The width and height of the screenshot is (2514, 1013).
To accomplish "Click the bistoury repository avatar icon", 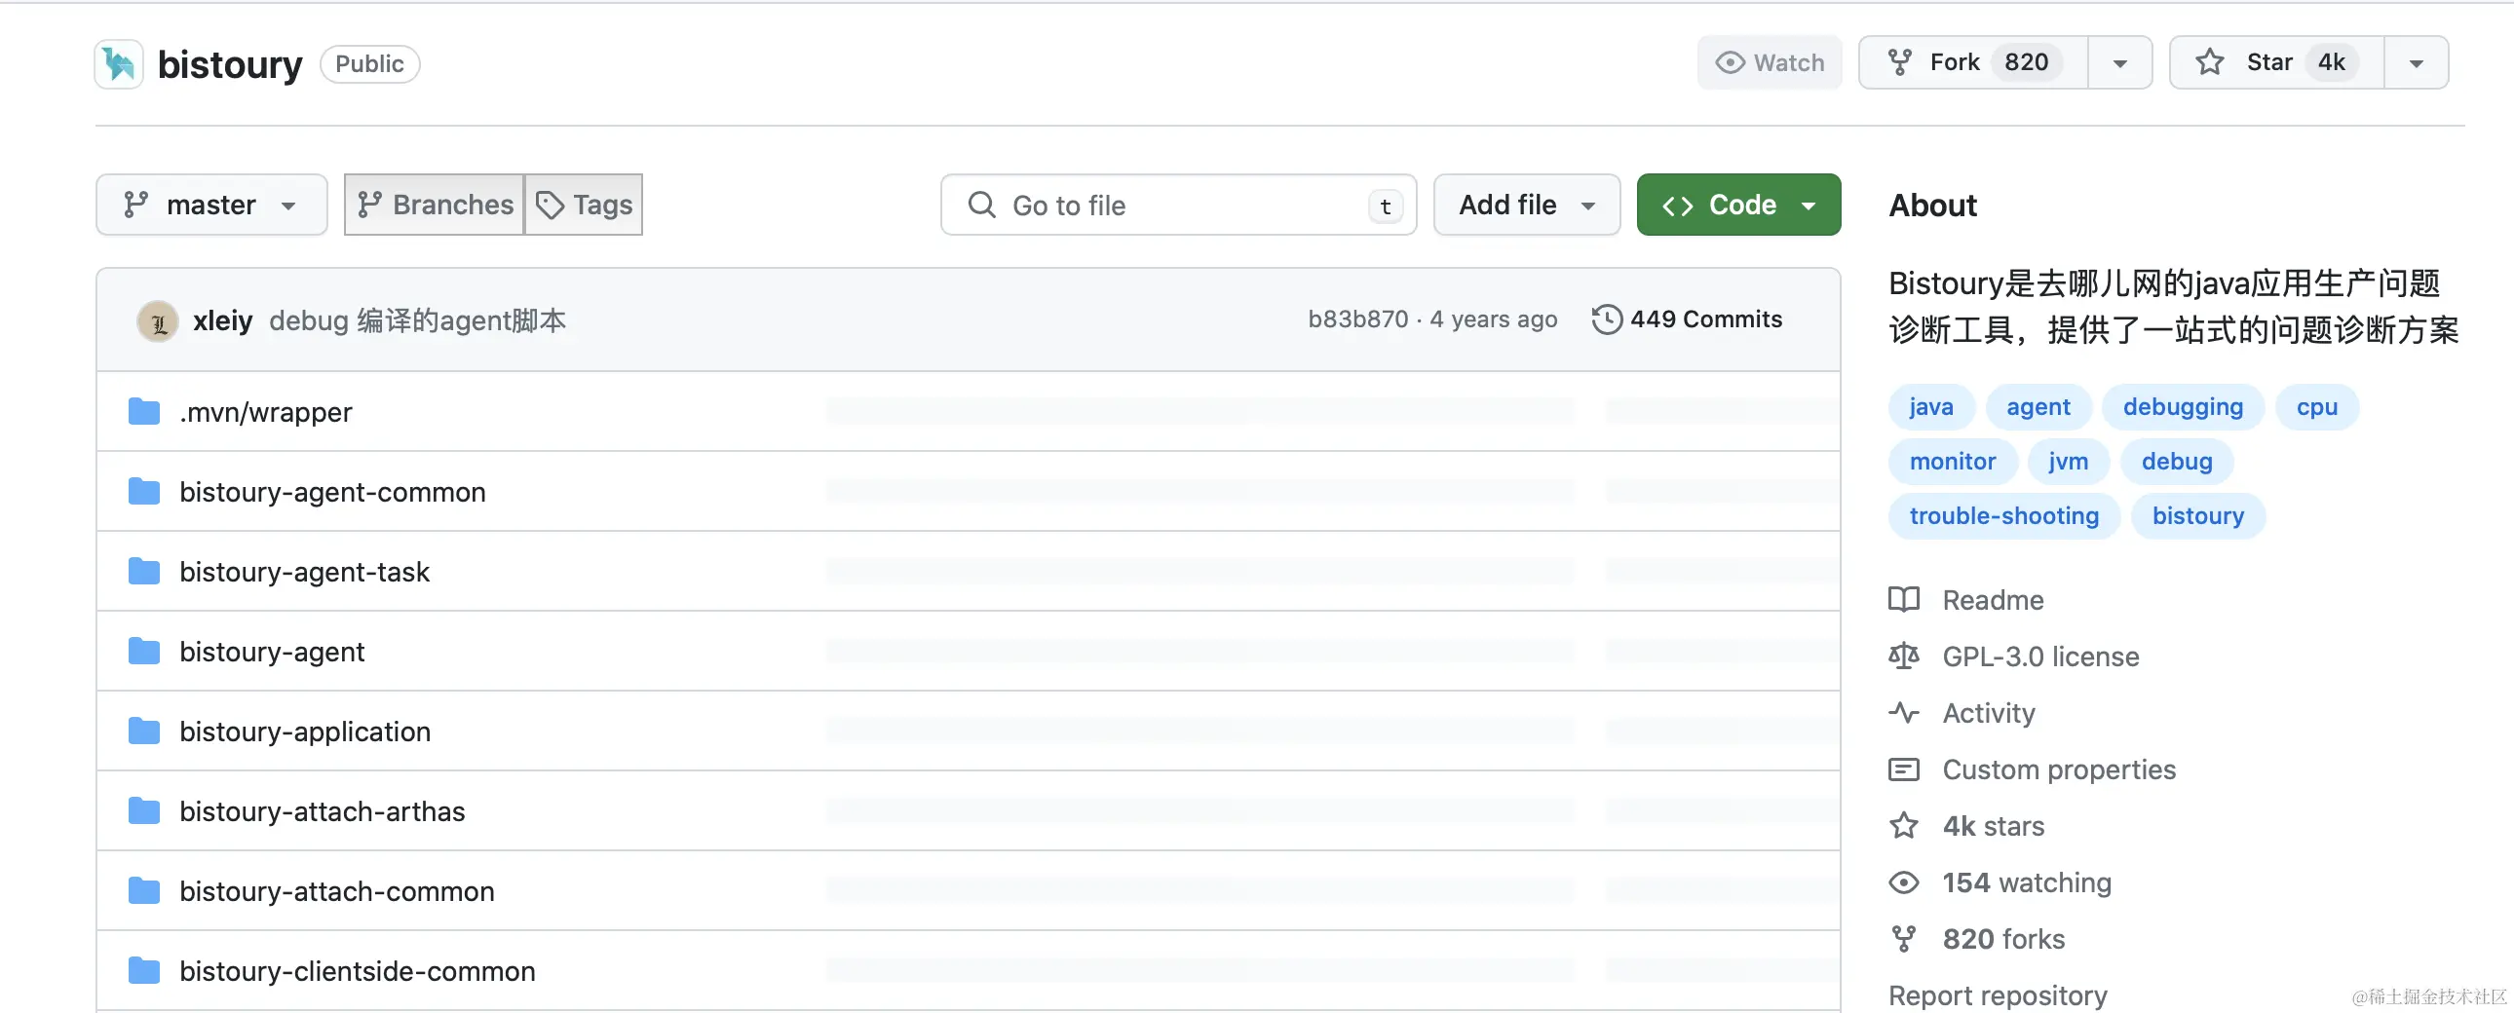I will [x=119, y=63].
